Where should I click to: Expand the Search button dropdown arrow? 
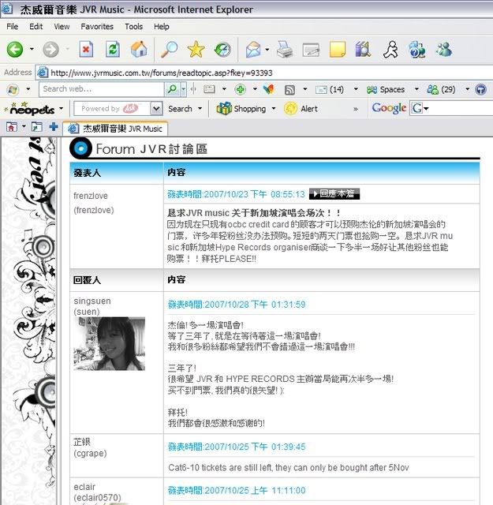tap(200, 109)
